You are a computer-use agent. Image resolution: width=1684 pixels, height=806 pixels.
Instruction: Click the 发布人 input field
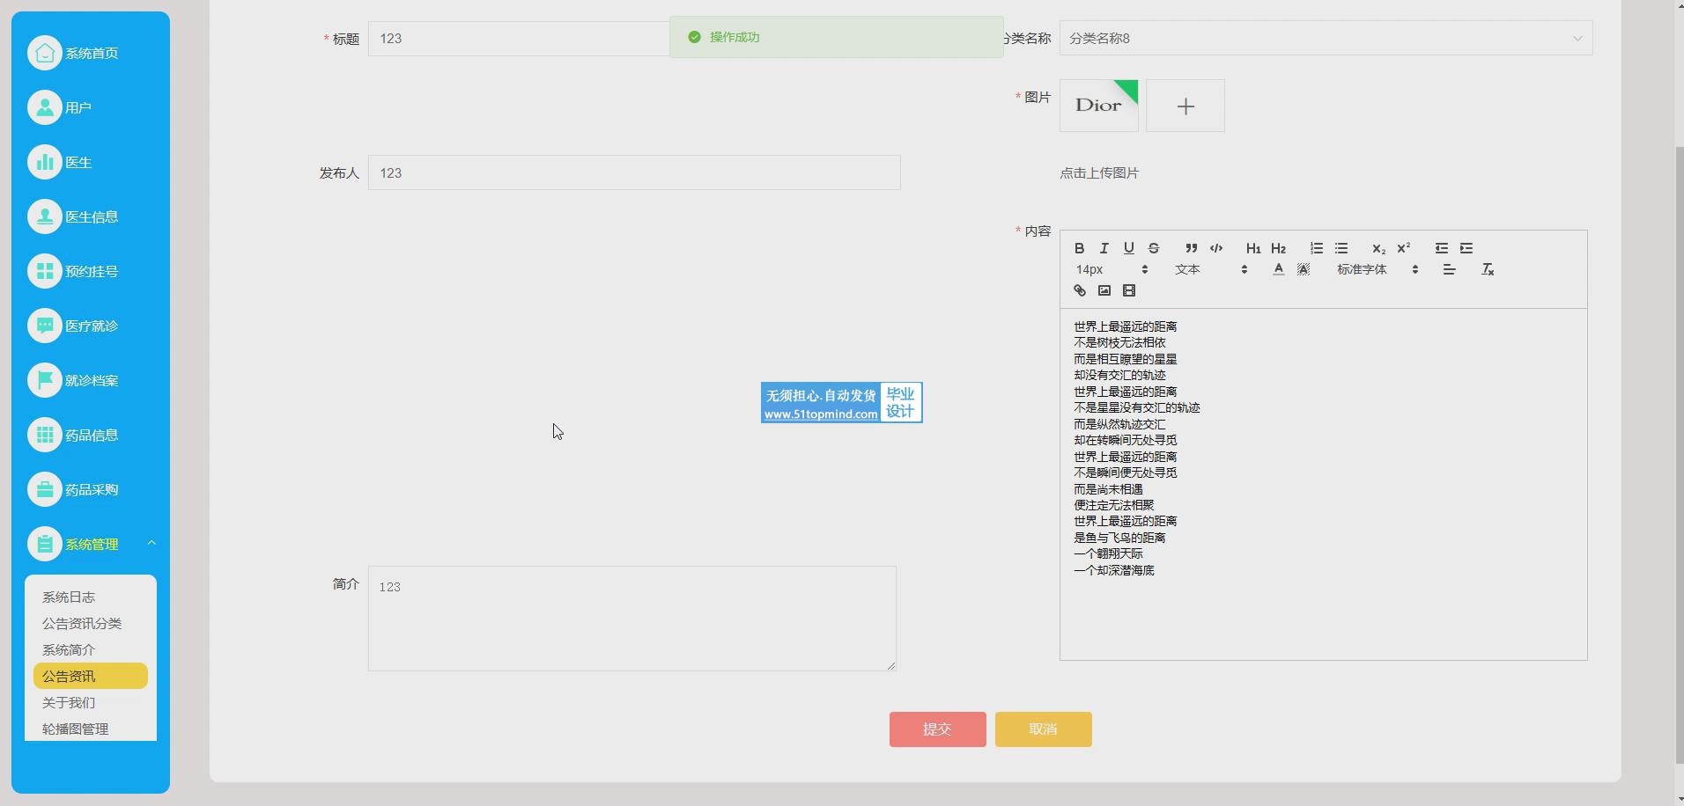tap(633, 173)
